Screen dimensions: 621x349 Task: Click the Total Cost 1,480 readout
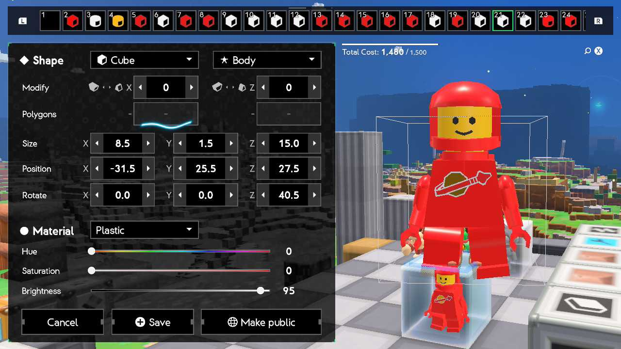point(385,52)
